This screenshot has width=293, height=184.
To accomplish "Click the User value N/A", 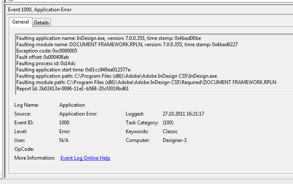I will pos(64,140).
